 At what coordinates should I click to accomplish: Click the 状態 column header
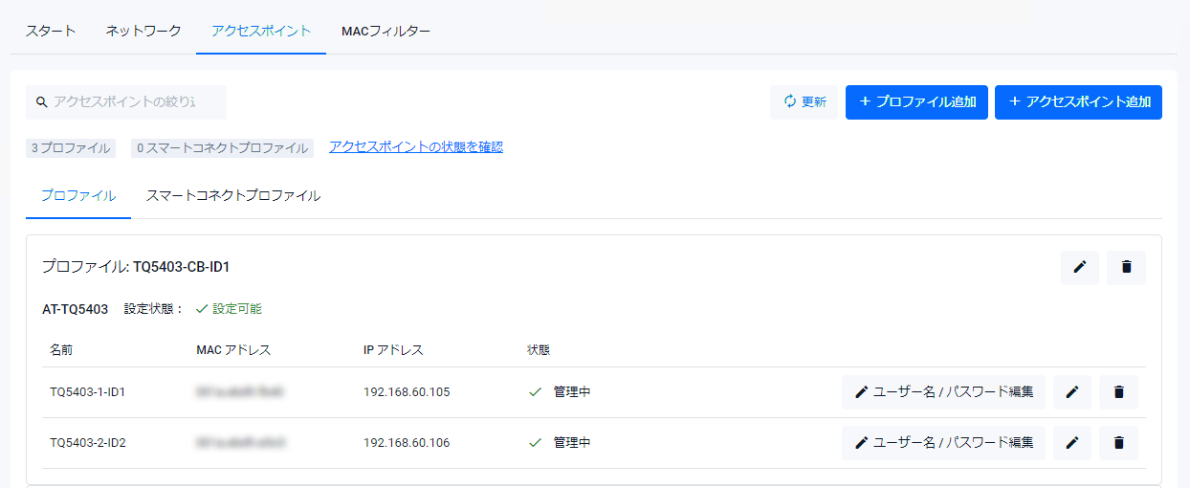(x=539, y=350)
